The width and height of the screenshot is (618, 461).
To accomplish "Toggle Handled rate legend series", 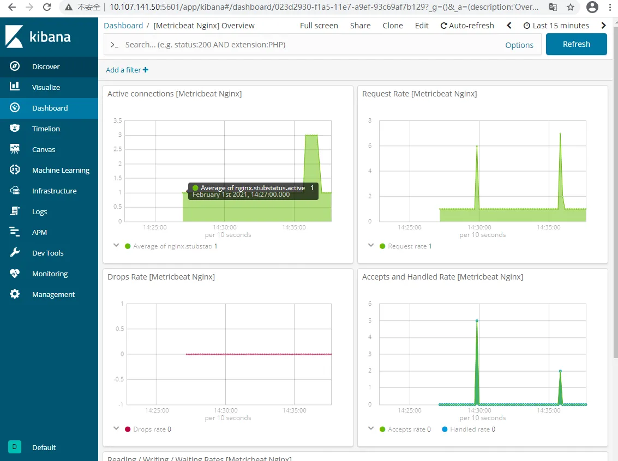I will click(x=469, y=429).
